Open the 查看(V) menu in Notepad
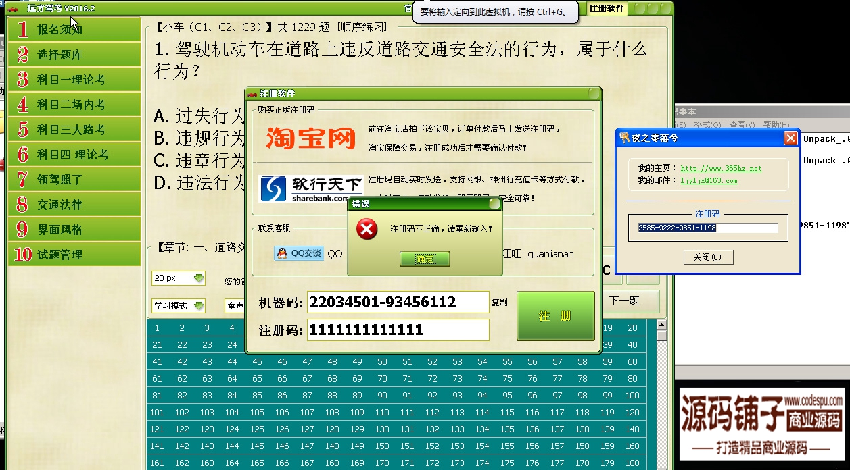Viewport: 850px width, 470px height. [x=742, y=125]
